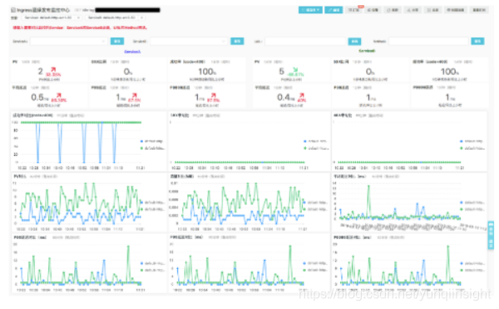Screen dimensions: 499x309
Task: Click the blue button next to ServiceA field
Action: 116,41
